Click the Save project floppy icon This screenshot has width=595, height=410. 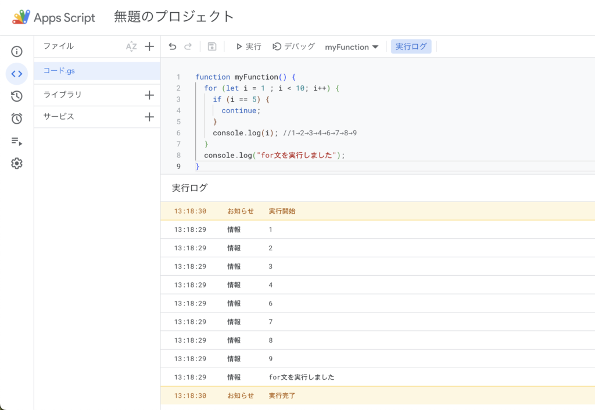[212, 46]
